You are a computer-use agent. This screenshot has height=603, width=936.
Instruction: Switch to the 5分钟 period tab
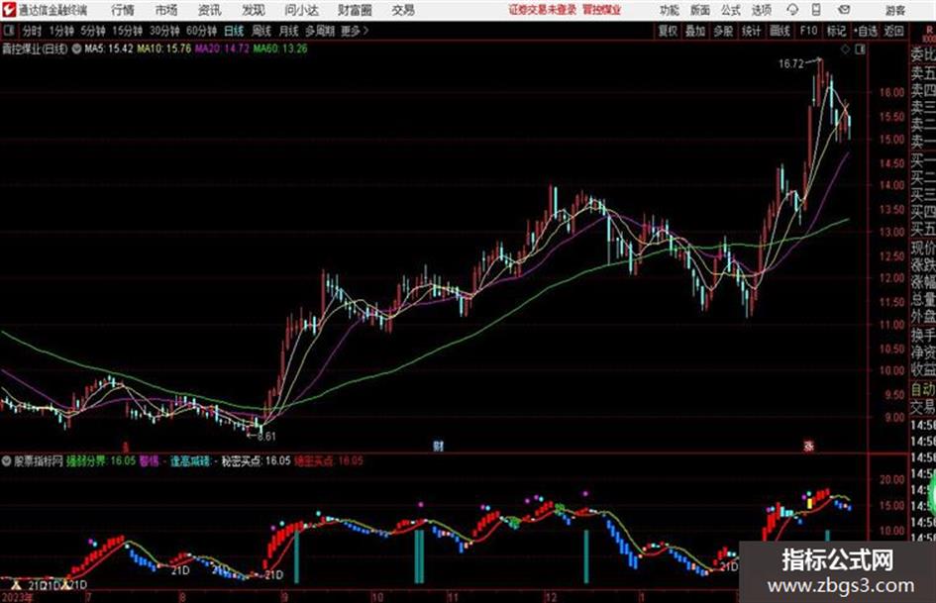pos(93,31)
